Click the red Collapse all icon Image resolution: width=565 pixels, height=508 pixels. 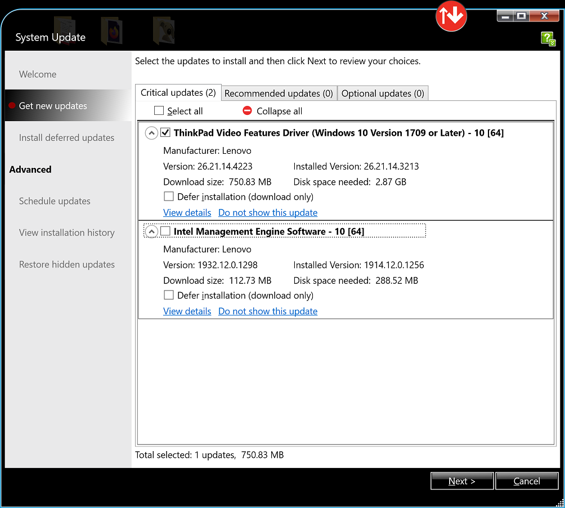point(247,110)
